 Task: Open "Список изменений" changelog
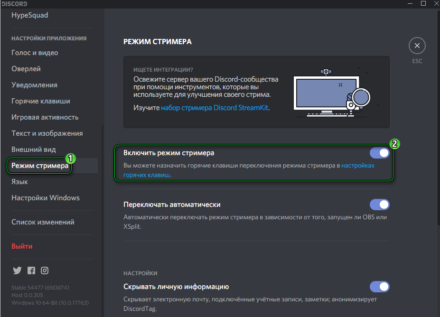(43, 222)
